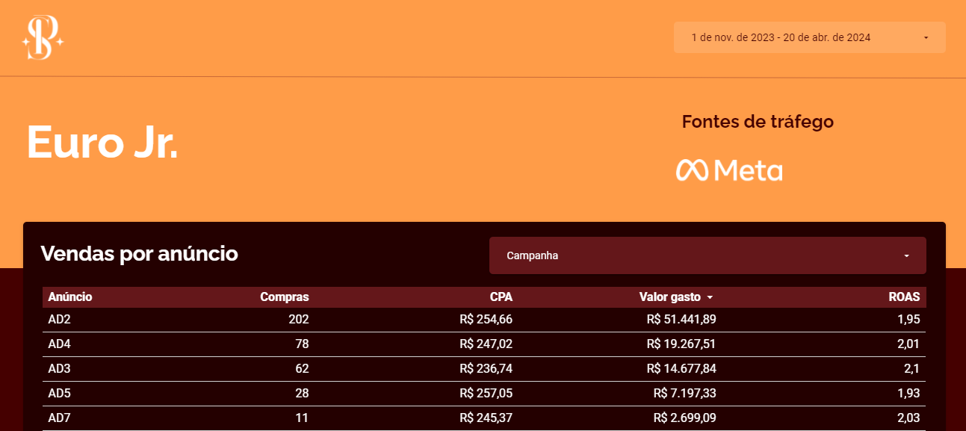Viewport: 966px width, 431px height.
Task: Sort table by Compras column
Action: [284, 297]
